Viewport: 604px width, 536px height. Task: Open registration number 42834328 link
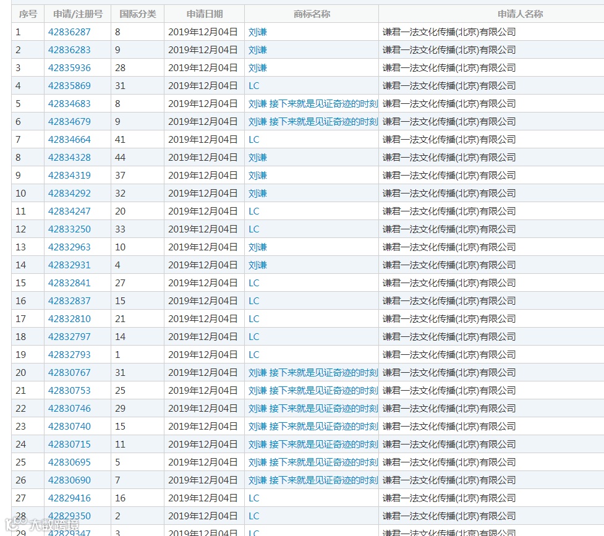click(69, 158)
